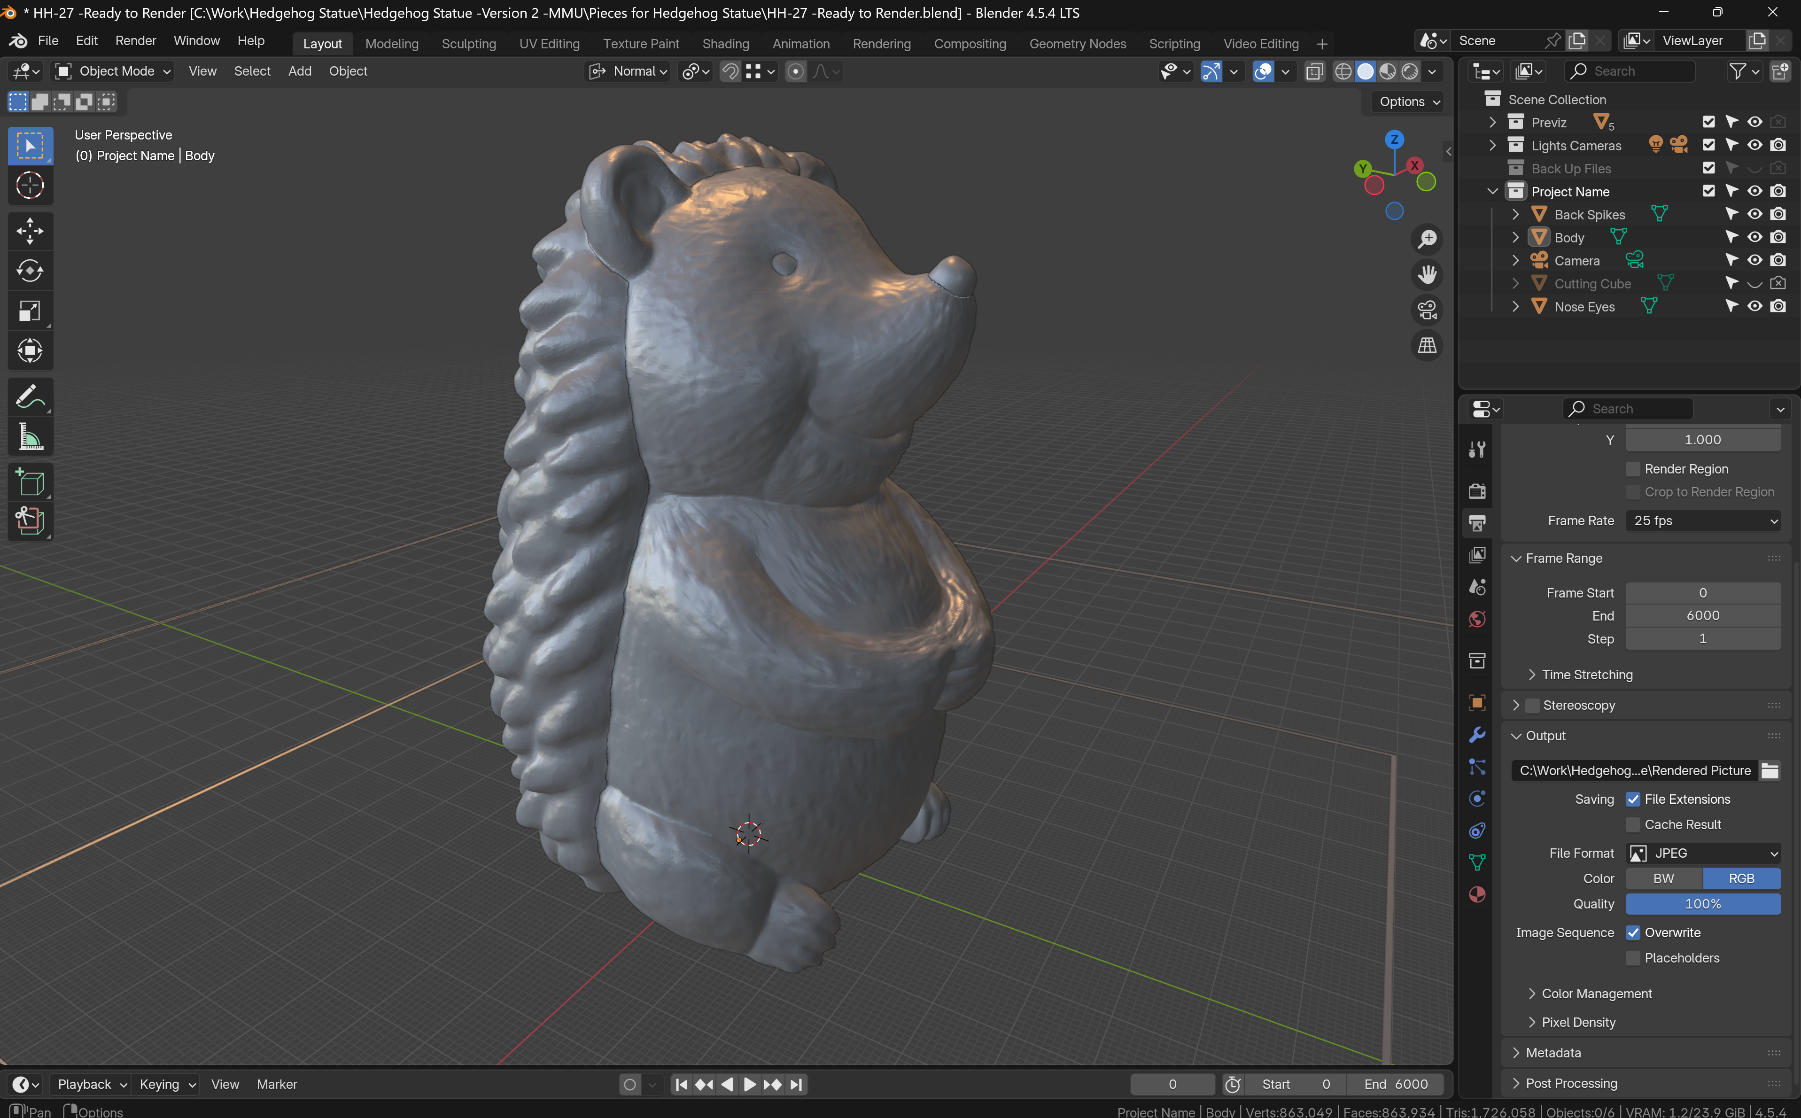The height and width of the screenshot is (1118, 1801).
Task: Open the Frame Rate 25 fps dropdown
Action: [1703, 520]
